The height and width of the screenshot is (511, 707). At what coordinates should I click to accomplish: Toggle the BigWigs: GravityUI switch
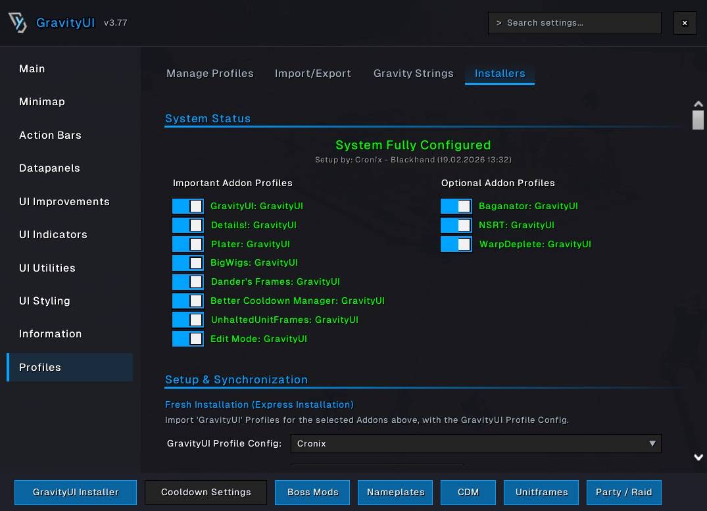[x=187, y=263]
